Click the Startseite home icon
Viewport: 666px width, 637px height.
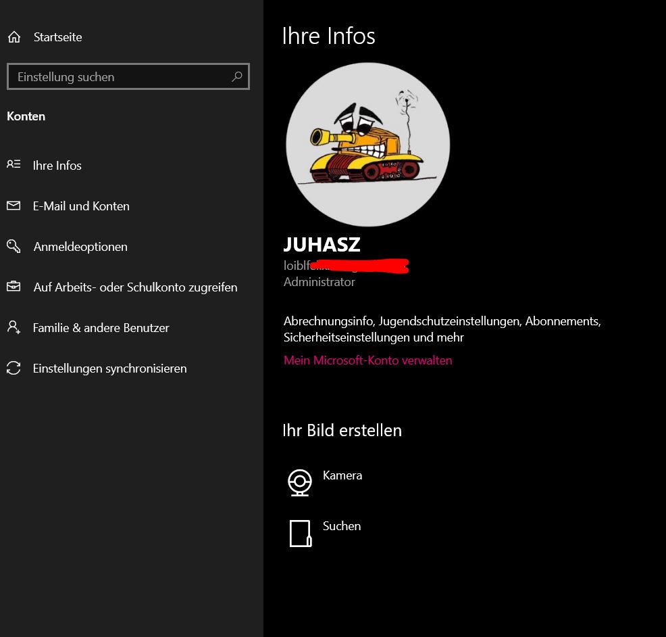click(x=14, y=37)
